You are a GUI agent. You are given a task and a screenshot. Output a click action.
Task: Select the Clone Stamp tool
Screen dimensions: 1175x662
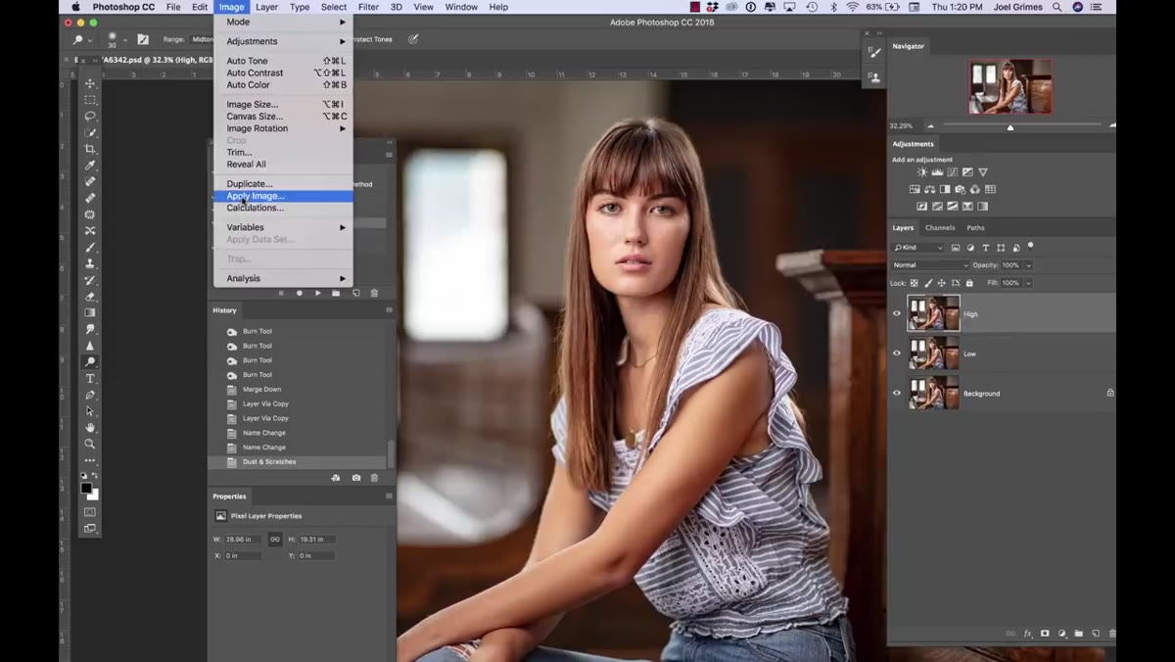[90, 263]
